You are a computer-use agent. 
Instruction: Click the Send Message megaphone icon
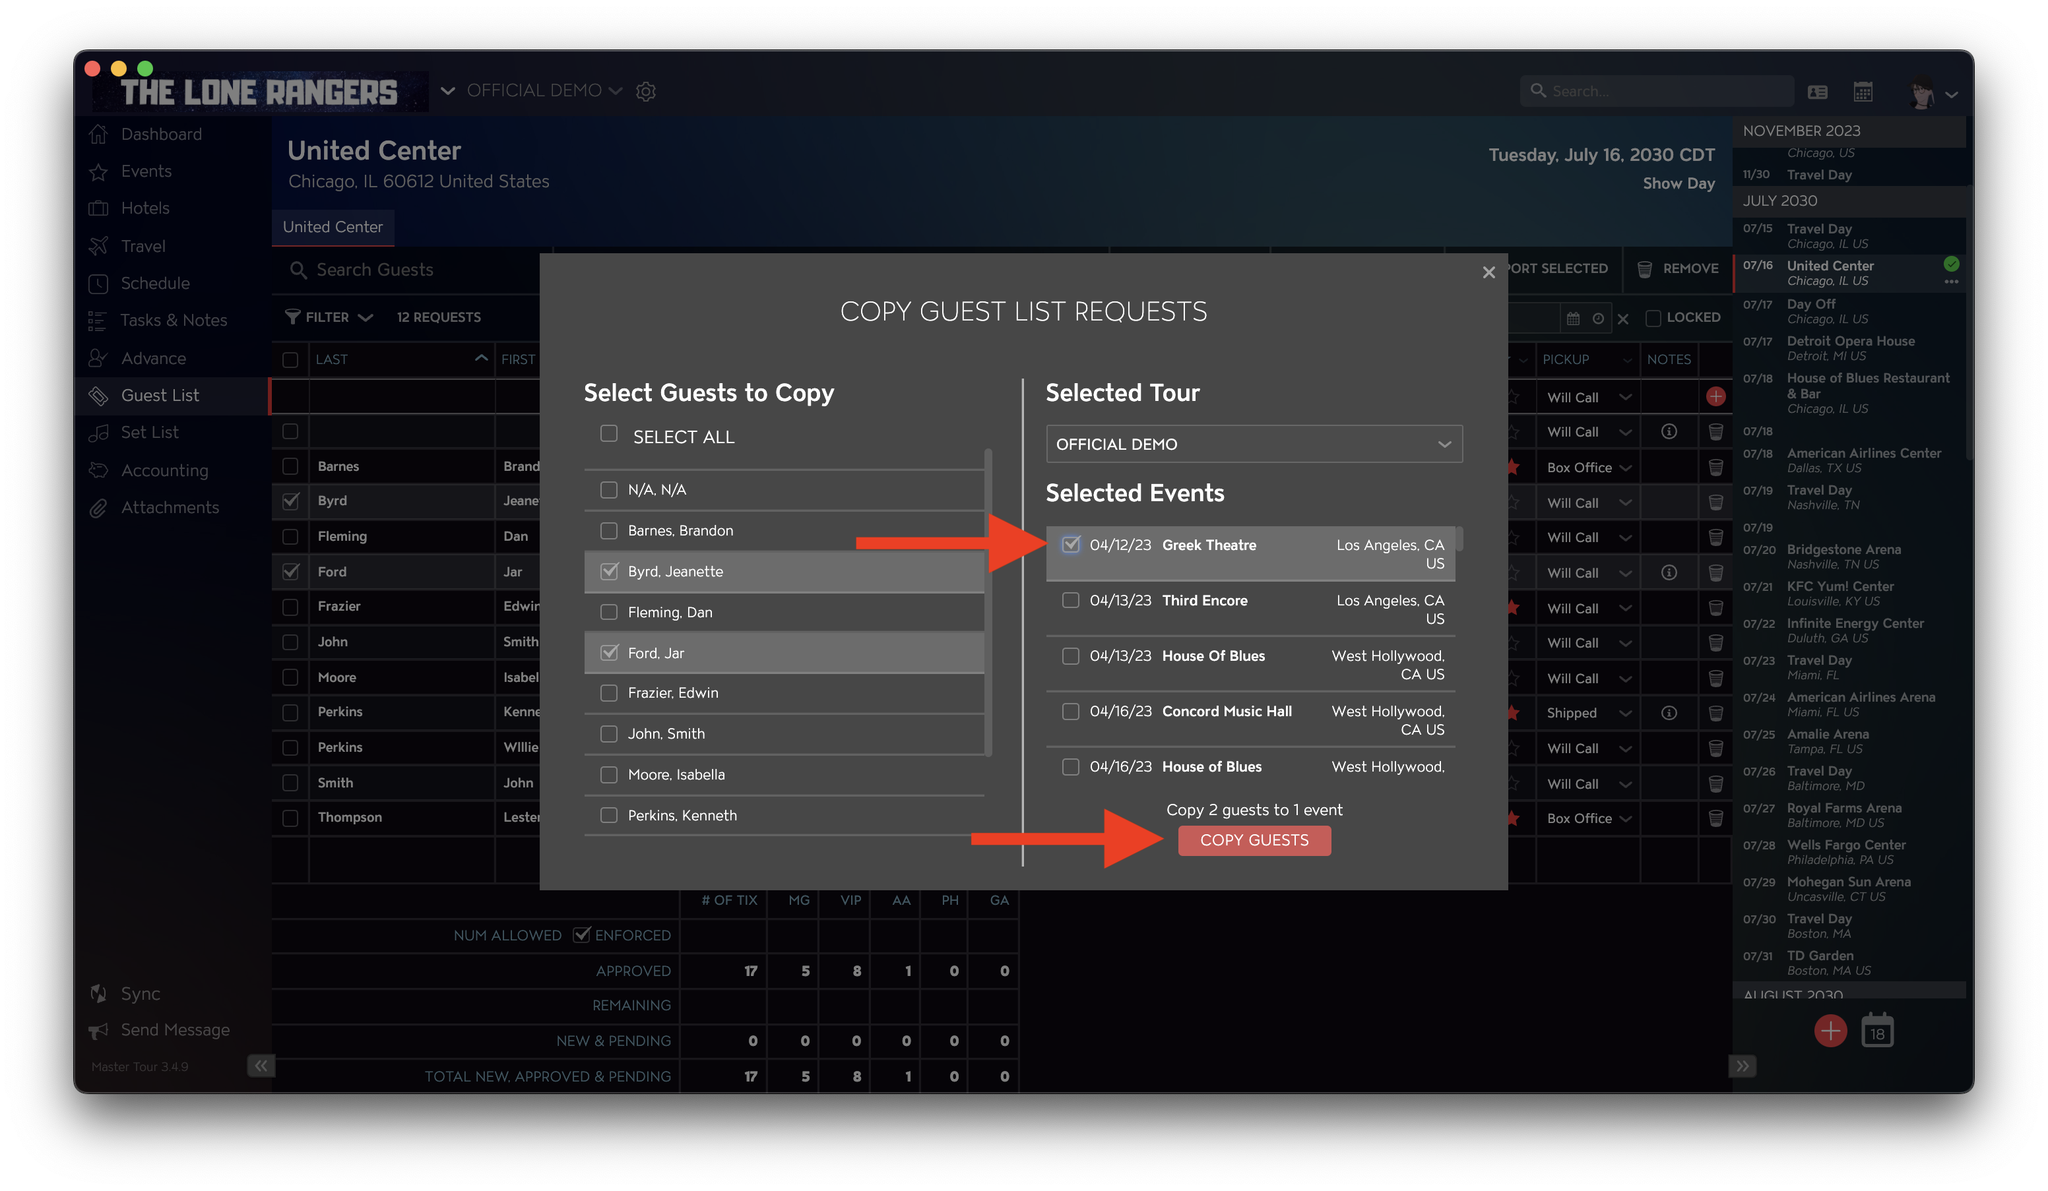(98, 1031)
